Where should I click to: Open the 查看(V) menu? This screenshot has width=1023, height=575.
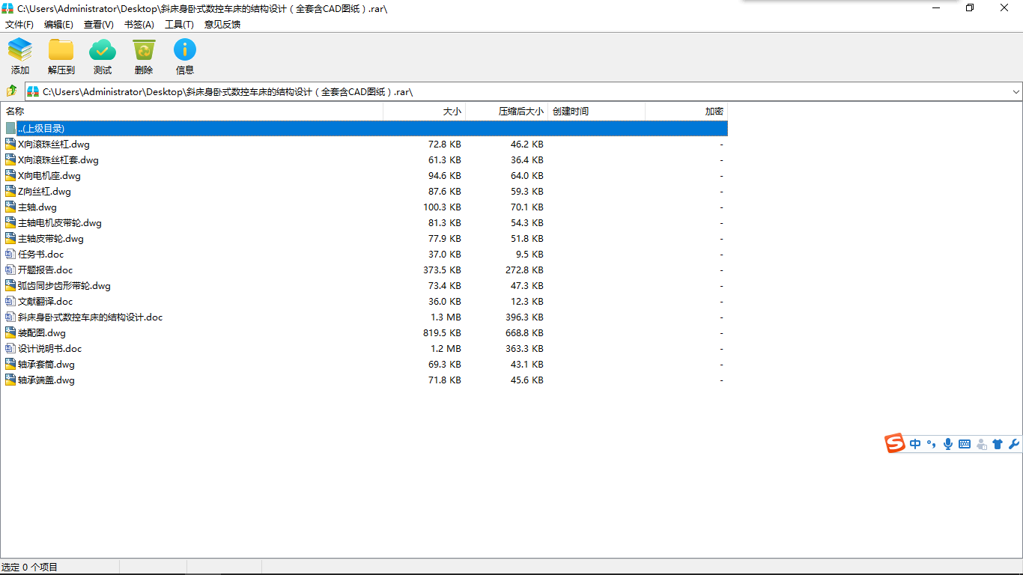click(99, 24)
